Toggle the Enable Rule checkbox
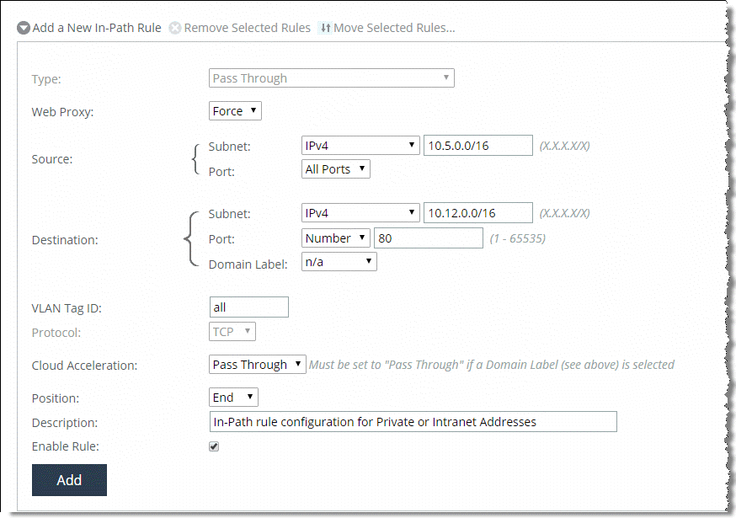Viewport: 736px width, 518px height. [214, 446]
